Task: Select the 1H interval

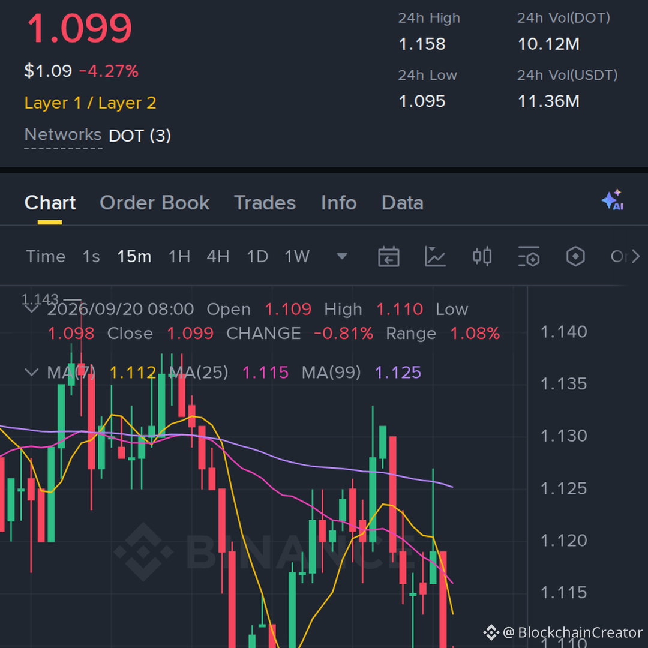Action: (179, 257)
